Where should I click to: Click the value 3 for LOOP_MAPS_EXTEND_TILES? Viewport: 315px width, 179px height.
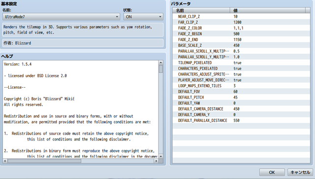click(234, 86)
